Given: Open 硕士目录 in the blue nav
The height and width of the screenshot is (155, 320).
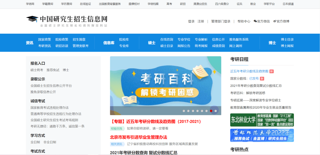Looking at the screenshot, I should [x=167, y=46].
